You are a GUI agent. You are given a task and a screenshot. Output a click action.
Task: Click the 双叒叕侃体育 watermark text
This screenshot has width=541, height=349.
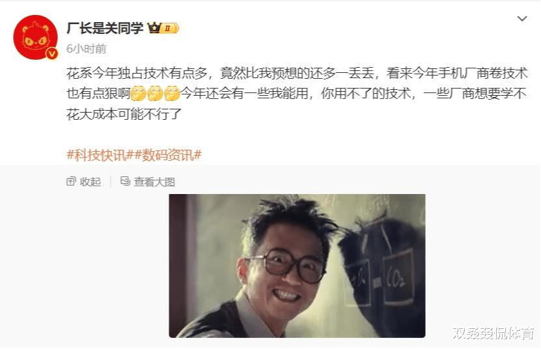coord(493,333)
